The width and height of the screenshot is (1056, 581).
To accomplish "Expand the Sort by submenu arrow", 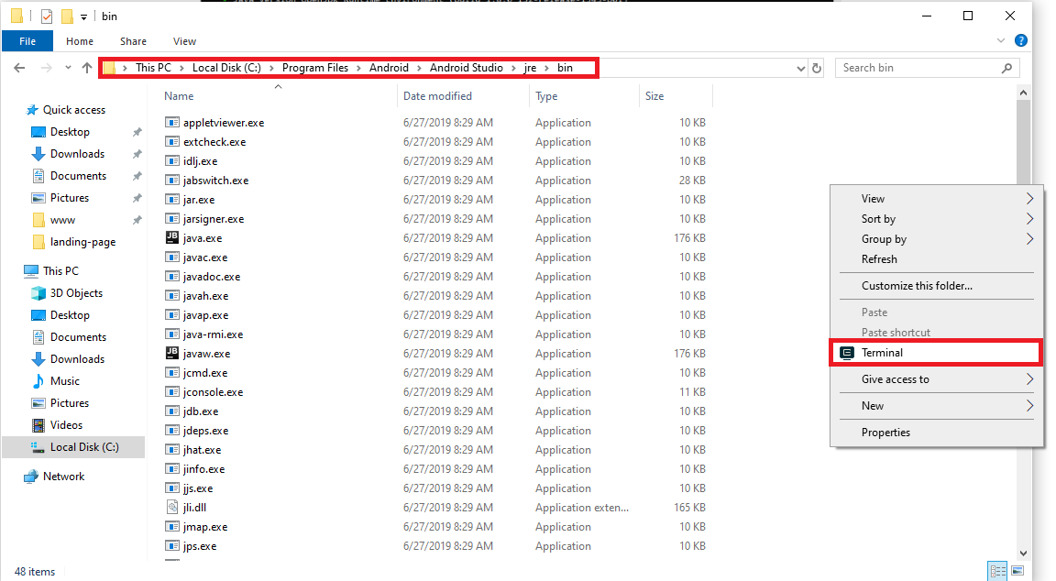I will point(1029,219).
